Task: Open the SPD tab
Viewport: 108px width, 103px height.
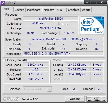Action: pyautogui.click(x=61, y=10)
